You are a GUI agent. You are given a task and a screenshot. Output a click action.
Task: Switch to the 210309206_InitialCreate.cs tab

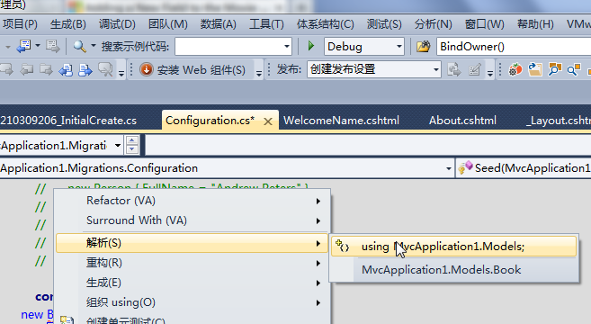coord(68,121)
